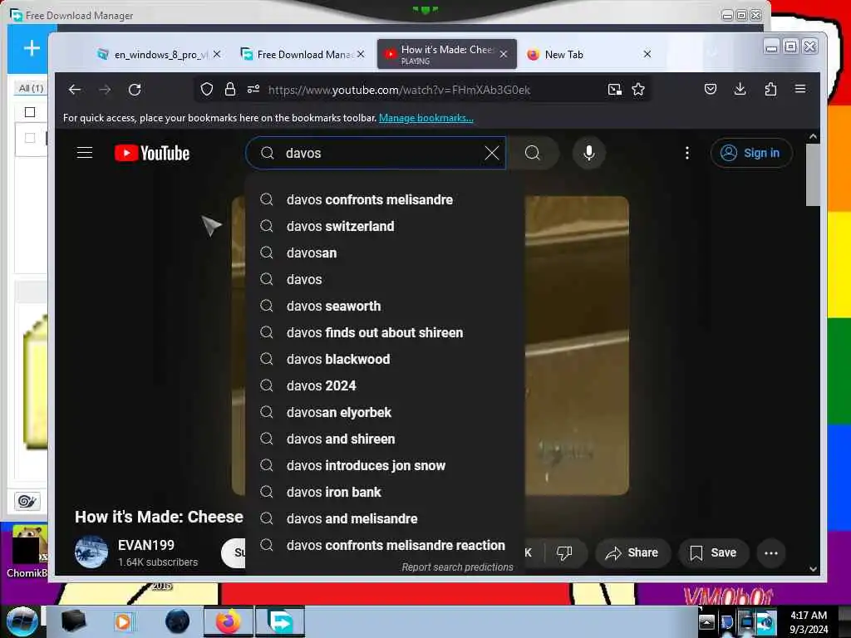Screen dimensions: 851x638
Task: Choose suggestion davos iron bank
Action: (x=386, y=492)
